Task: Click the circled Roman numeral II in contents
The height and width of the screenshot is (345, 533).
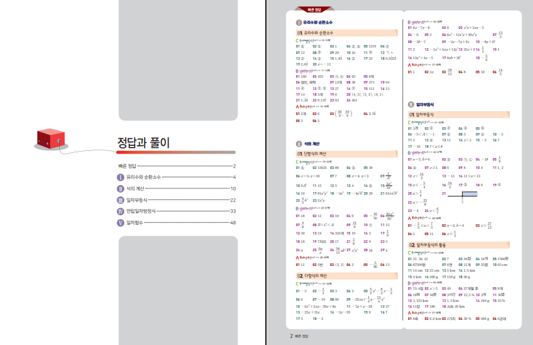Action: pos(120,188)
